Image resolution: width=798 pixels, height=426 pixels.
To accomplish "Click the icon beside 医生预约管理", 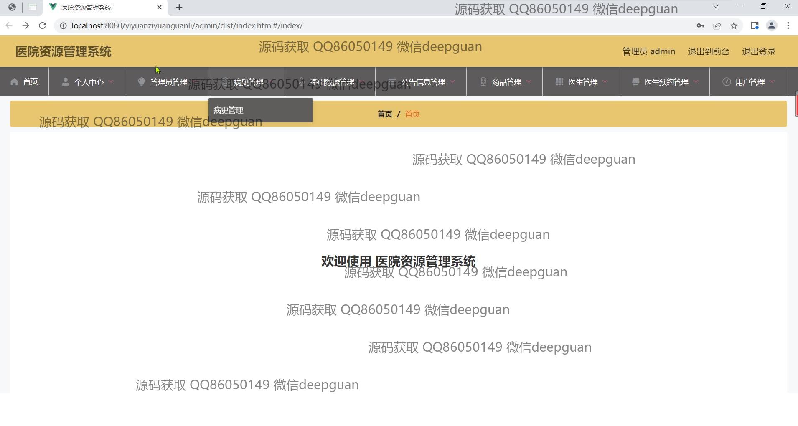I will coord(635,82).
